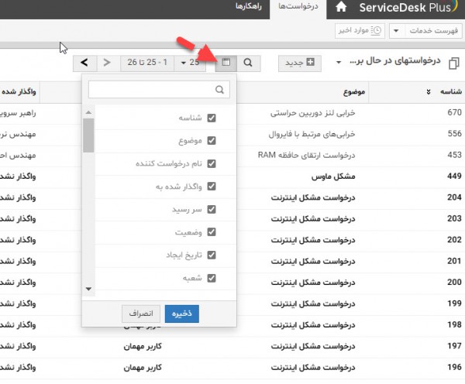Click request ID 198
This screenshot has width=465, height=384.
455,324
